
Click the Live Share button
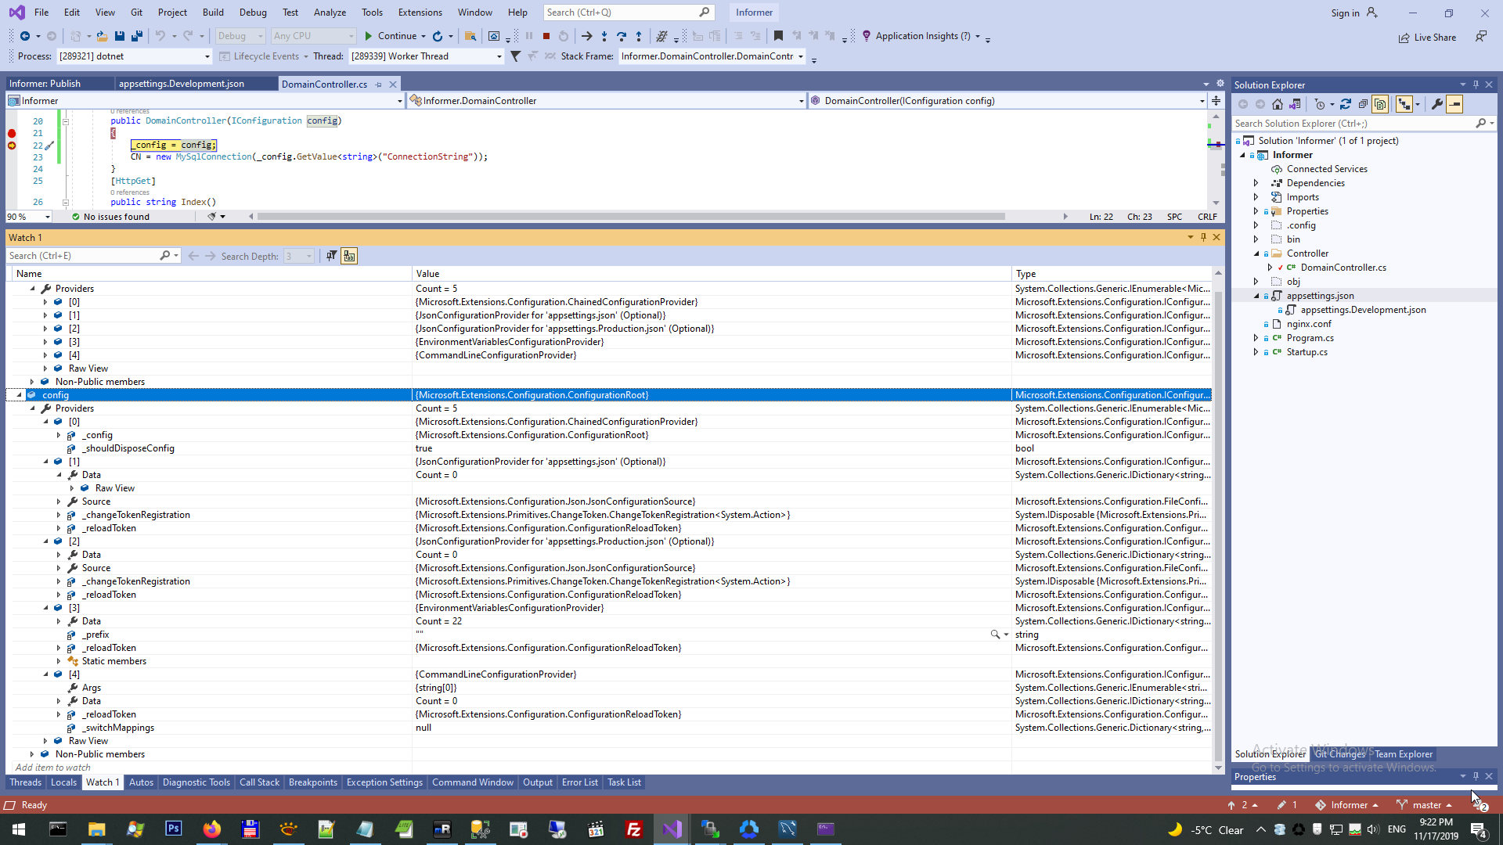coord(1427,38)
